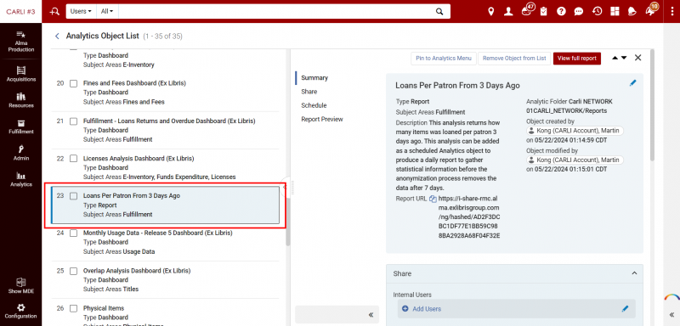This screenshot has height=326, width=680.
Task: Go to next object with down arrow
Action: click(624, 58)
